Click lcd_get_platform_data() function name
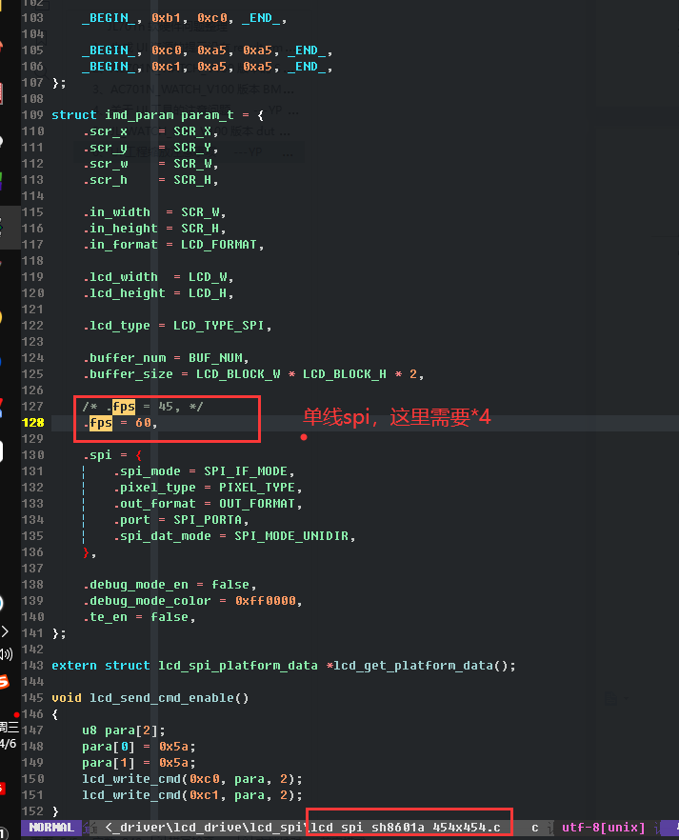The image size is (679, 840). coord(420,666)
